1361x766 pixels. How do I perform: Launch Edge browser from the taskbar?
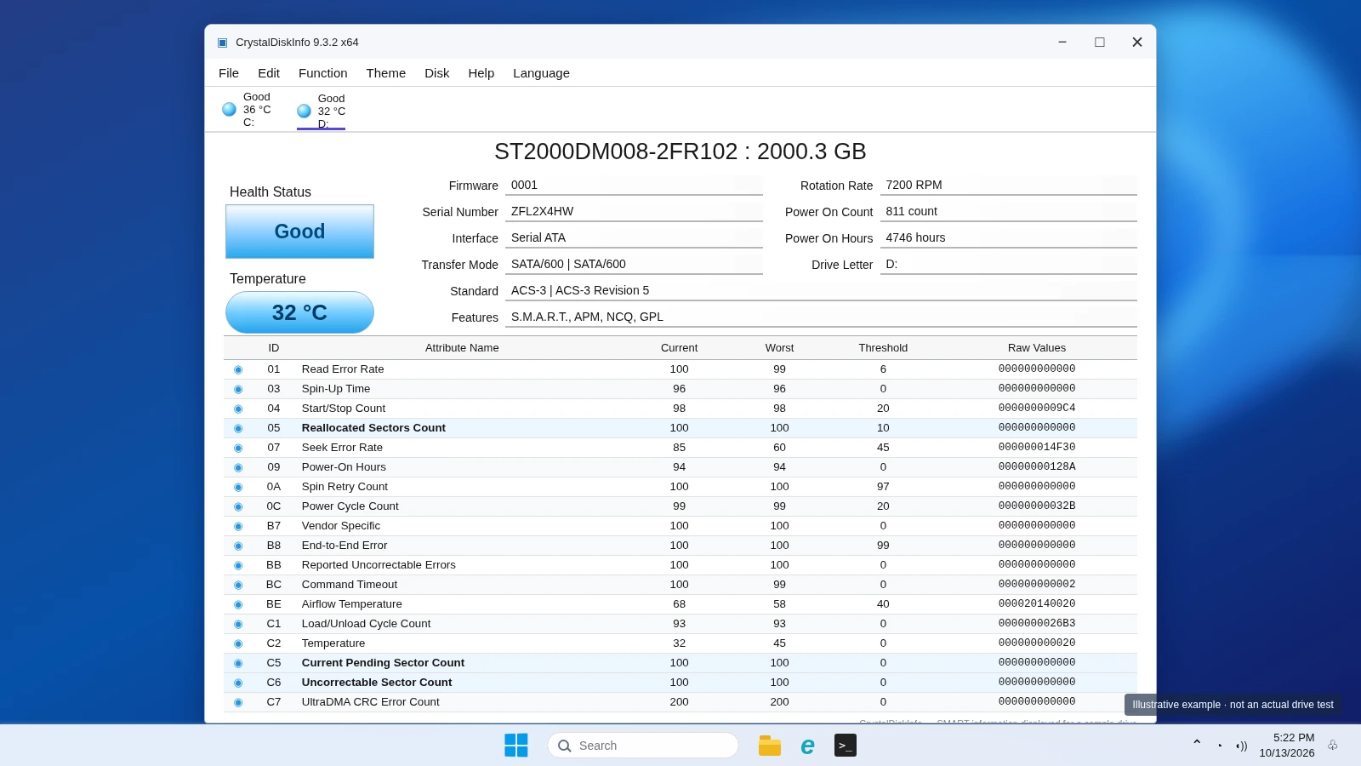pyautogui.click(x=807, y=746)
